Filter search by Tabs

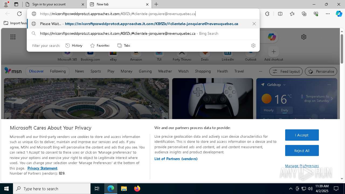(124, 46)
